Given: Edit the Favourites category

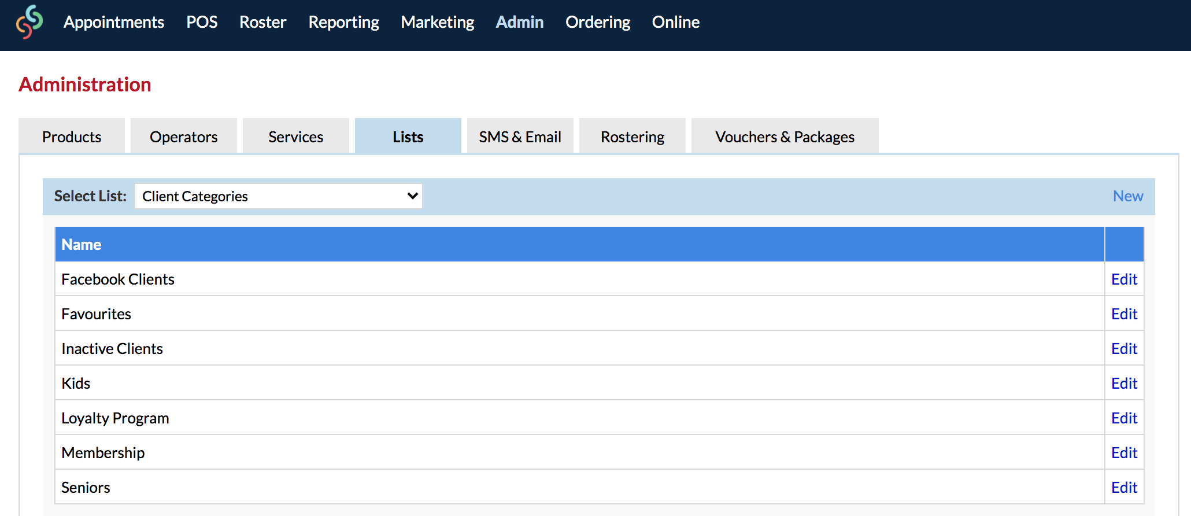Looking at the screenshot, I should (x=1124, y=314).
